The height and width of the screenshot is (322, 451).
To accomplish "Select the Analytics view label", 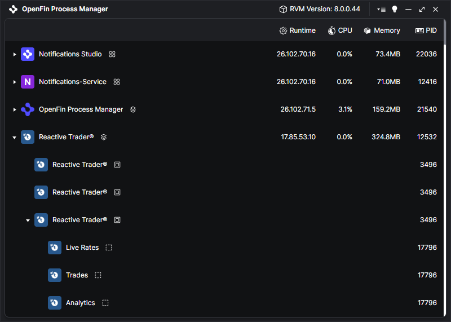I will (80, 303).
